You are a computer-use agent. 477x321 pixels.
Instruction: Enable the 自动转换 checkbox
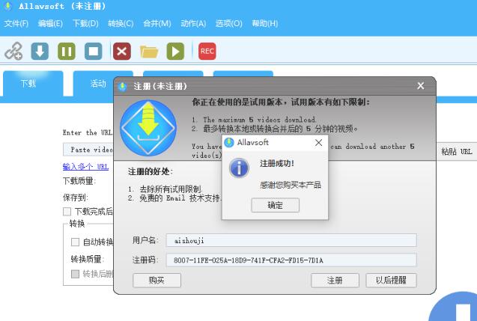75,242
